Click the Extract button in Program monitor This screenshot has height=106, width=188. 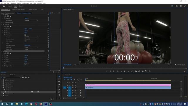tap(139, 71)
